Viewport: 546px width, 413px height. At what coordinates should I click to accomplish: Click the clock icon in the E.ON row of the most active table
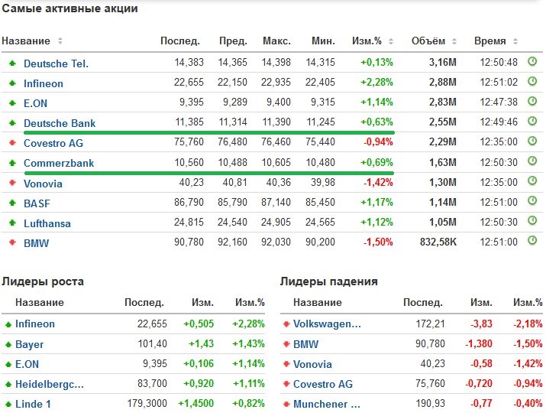click(x=532, y=102)
